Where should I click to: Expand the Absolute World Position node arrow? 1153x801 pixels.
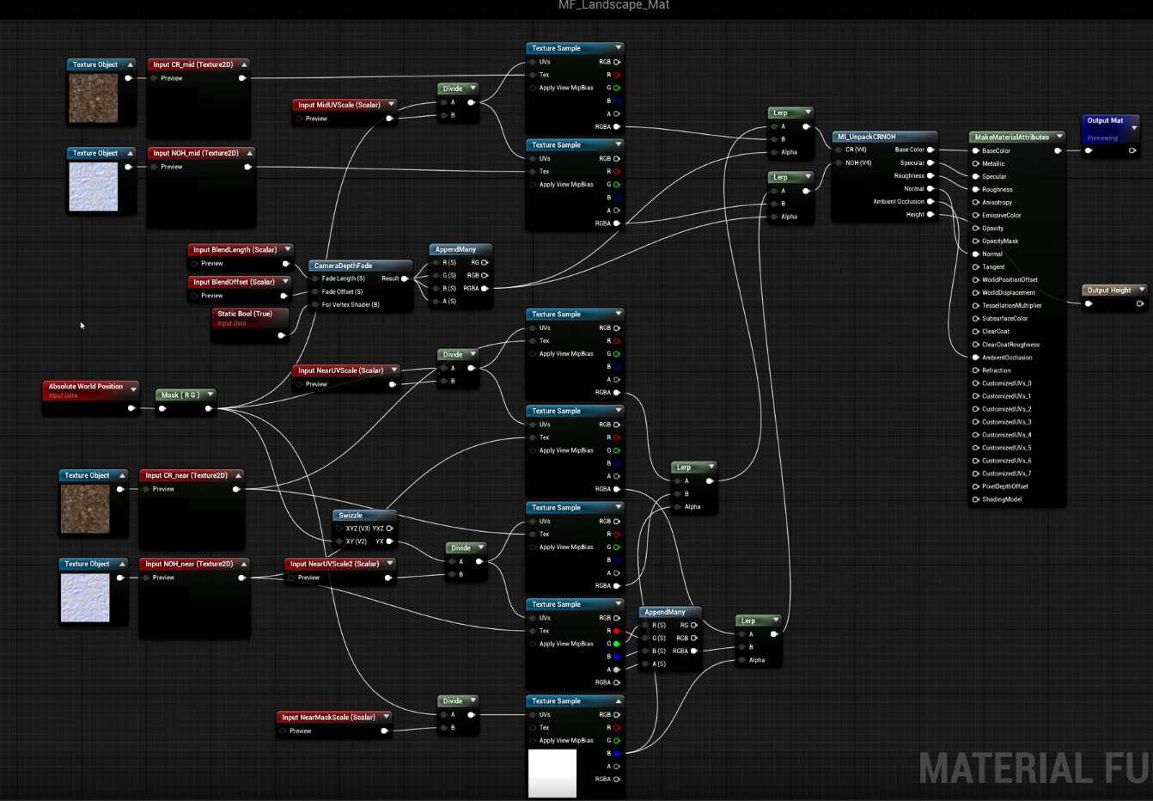(x=133, y=389)
